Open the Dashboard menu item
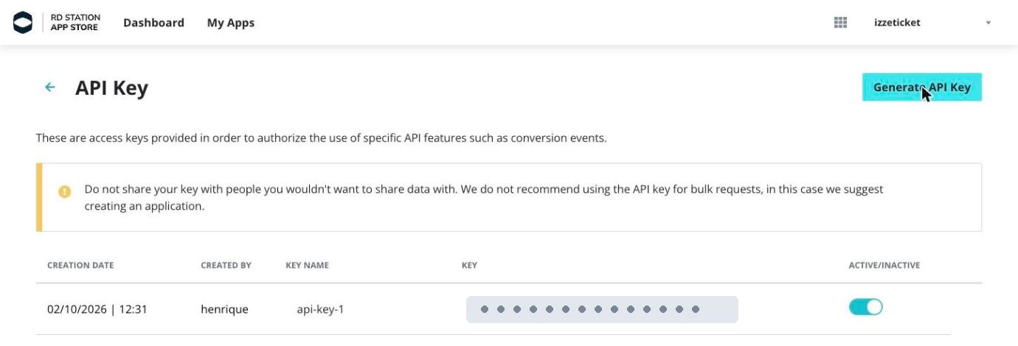Screen dimensions: 1018x346 point(153,23)
